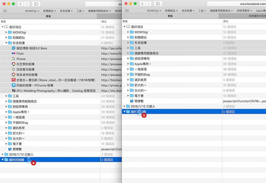
Task: Click the www.facebook.com address bar
Action: pos(236,4)
